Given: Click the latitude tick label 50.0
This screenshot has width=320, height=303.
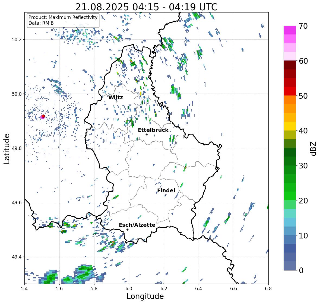Looking at the screenshot, I should click(17, 94).
